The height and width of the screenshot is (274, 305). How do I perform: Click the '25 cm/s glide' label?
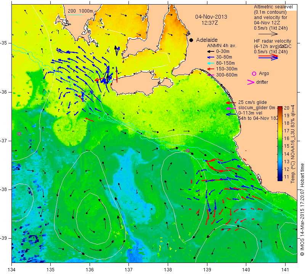(252, 102)
